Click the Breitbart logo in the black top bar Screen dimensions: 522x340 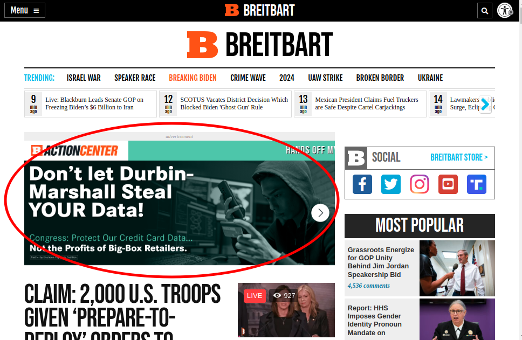[259, 10]
